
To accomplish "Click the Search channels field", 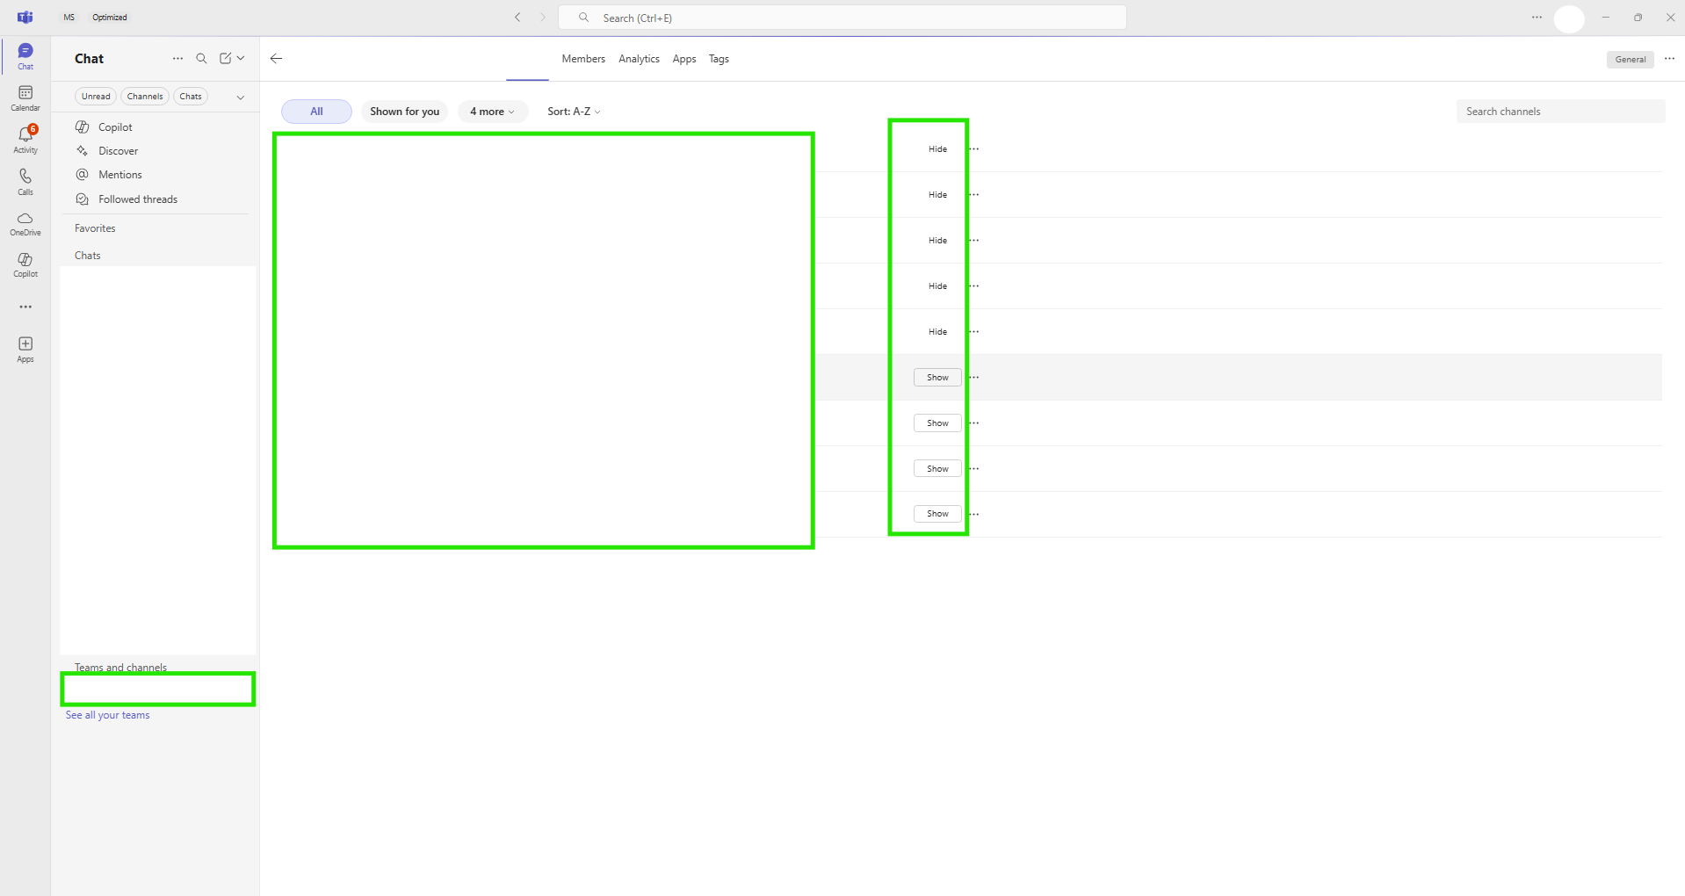I will click(1560, 112).
